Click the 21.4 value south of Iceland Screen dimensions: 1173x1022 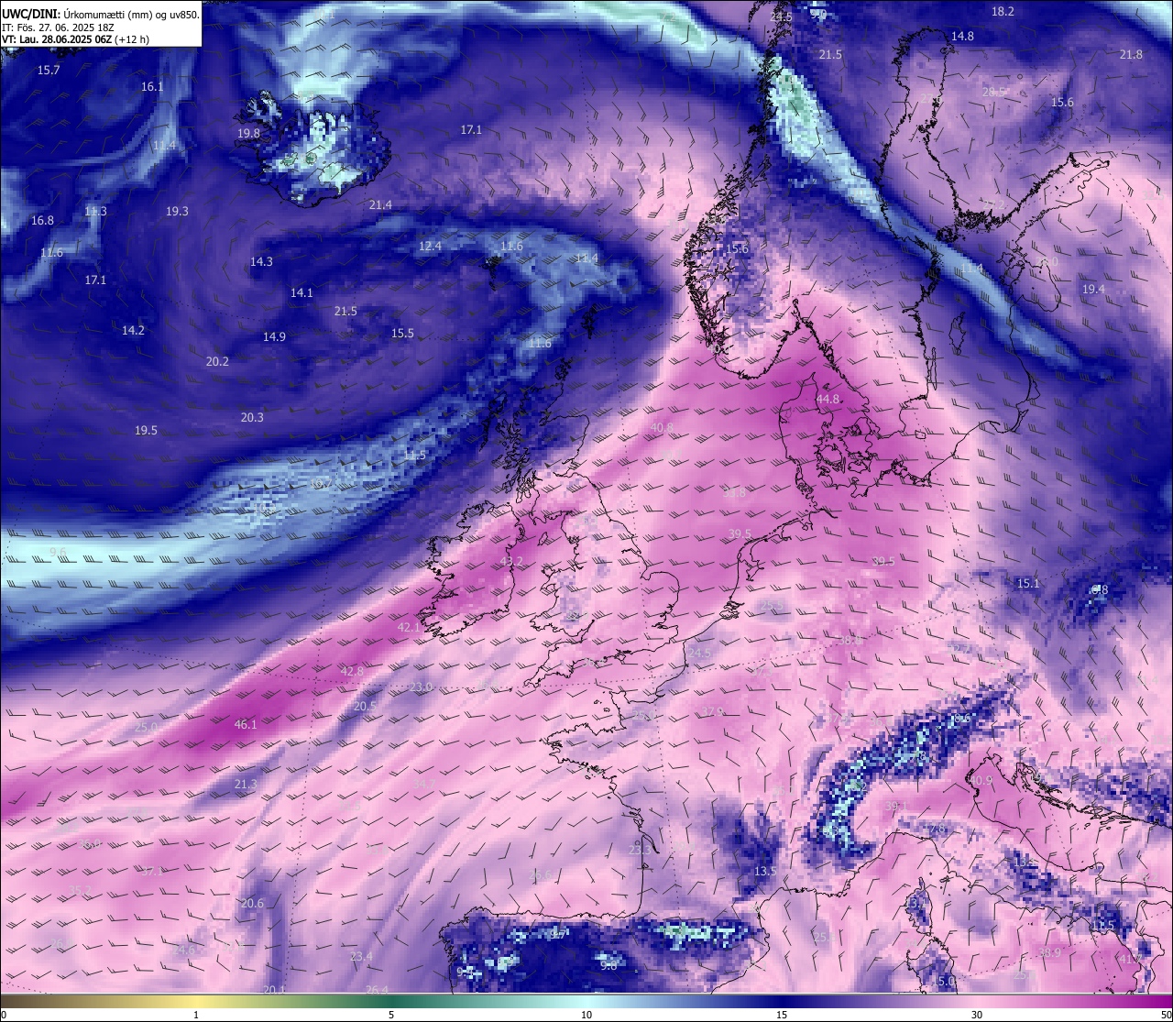[x=380, y=205]
